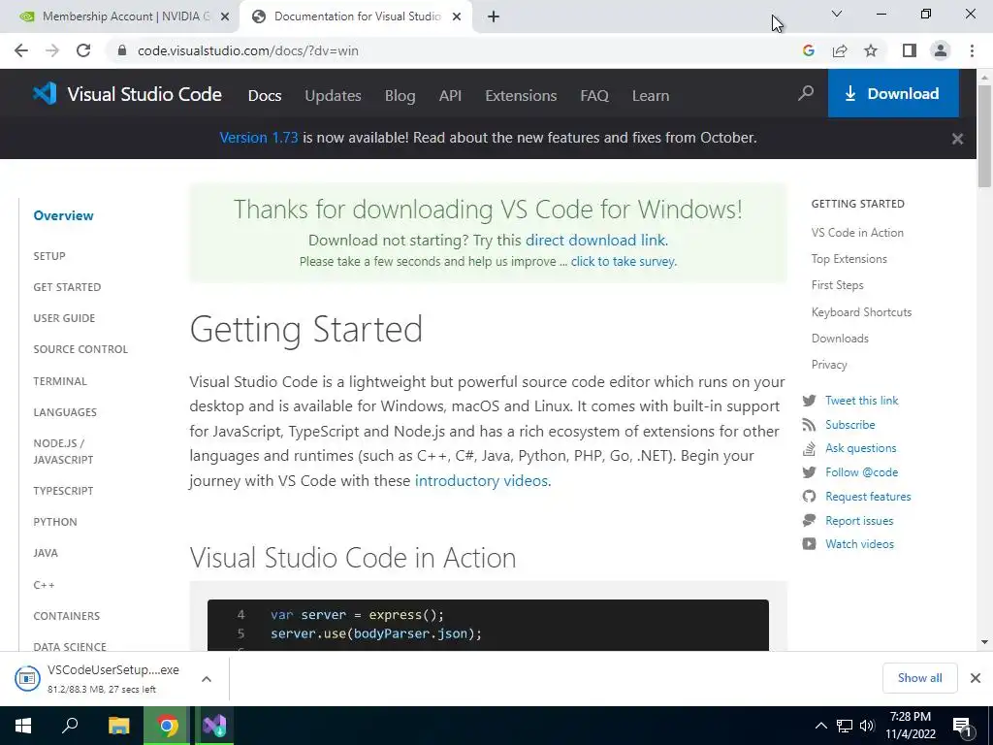Open File Explorer from the taskbar
This screenshot has height=745, width=993.
118,726
